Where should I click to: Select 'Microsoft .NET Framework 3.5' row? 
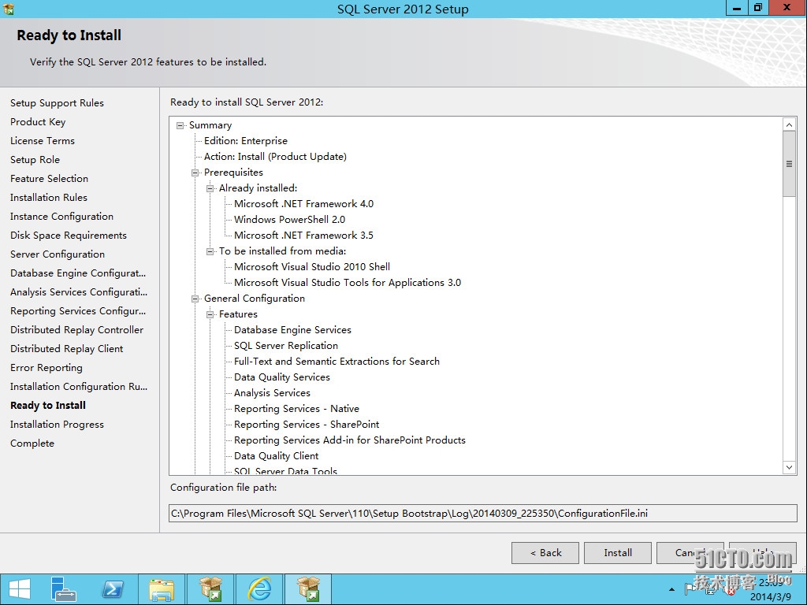(x=303, y=235)
